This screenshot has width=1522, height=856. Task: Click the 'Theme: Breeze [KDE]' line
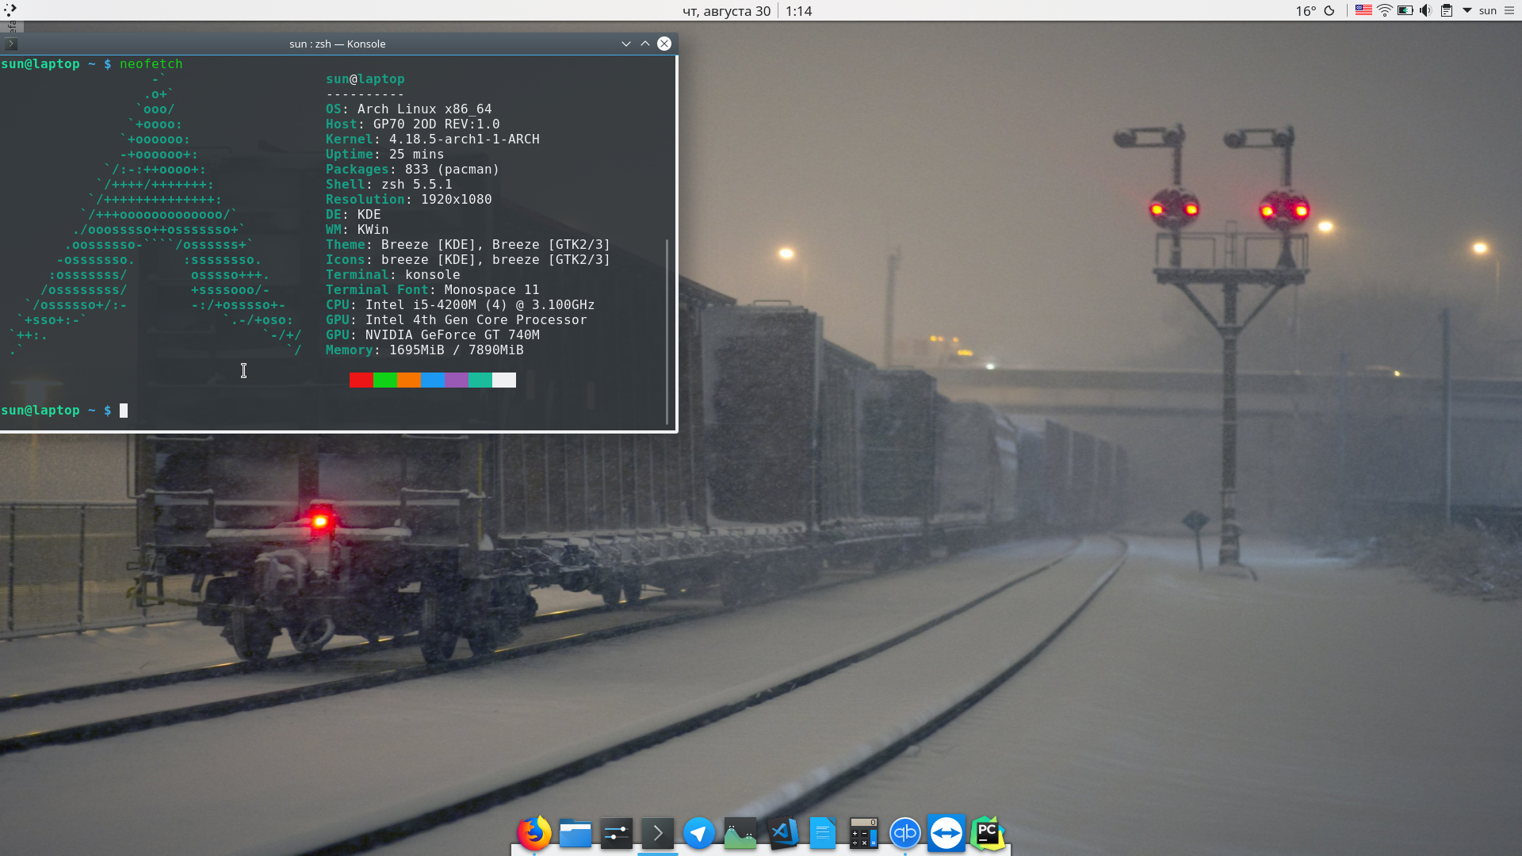tap(468, 244)
